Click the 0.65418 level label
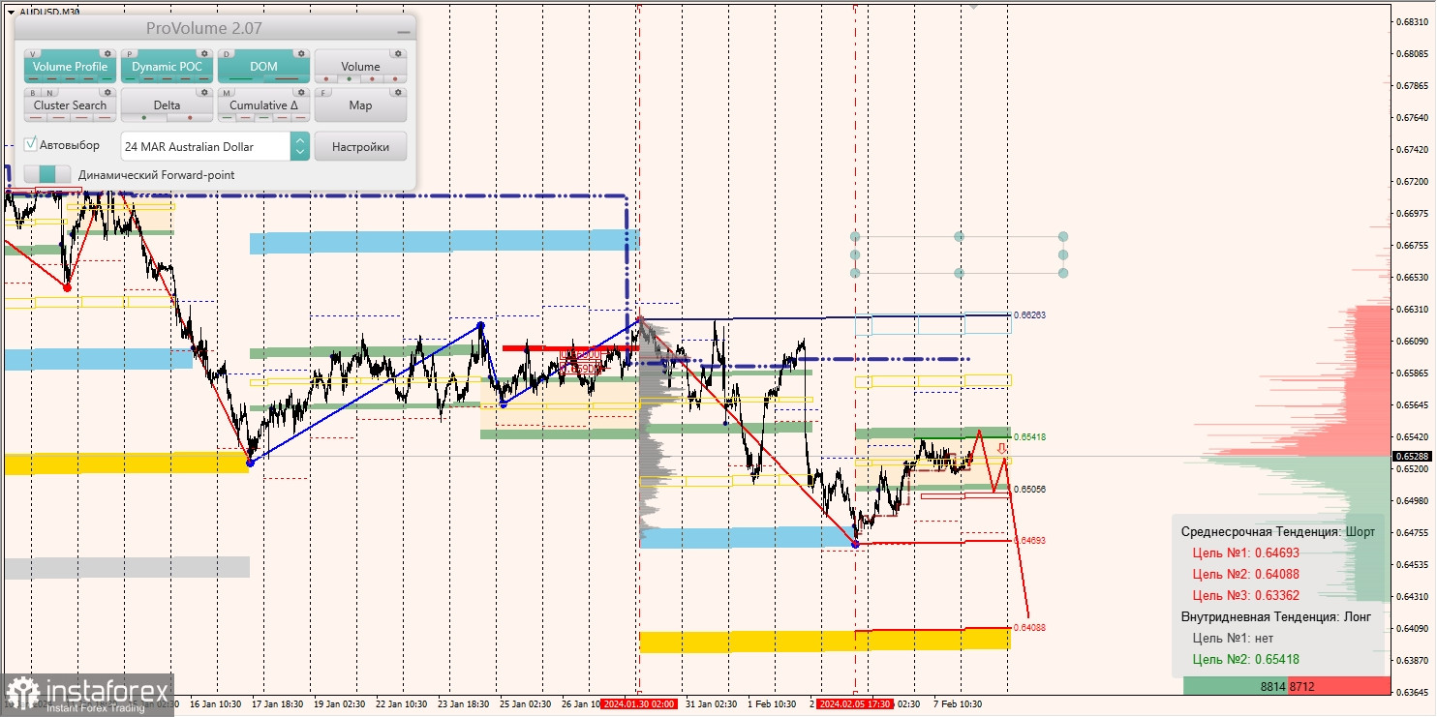The image size is (1437, 717). point(1029,437)
